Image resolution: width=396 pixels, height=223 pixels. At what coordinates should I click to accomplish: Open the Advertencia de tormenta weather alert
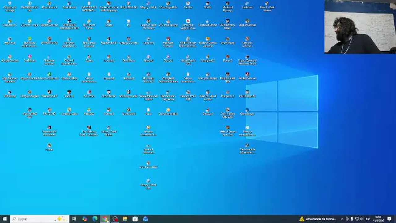click(x=317, y=219)
